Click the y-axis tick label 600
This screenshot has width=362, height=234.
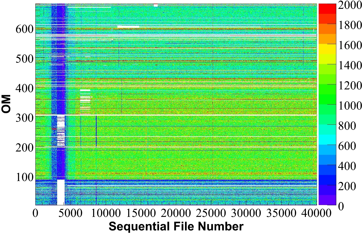[25, 29]
